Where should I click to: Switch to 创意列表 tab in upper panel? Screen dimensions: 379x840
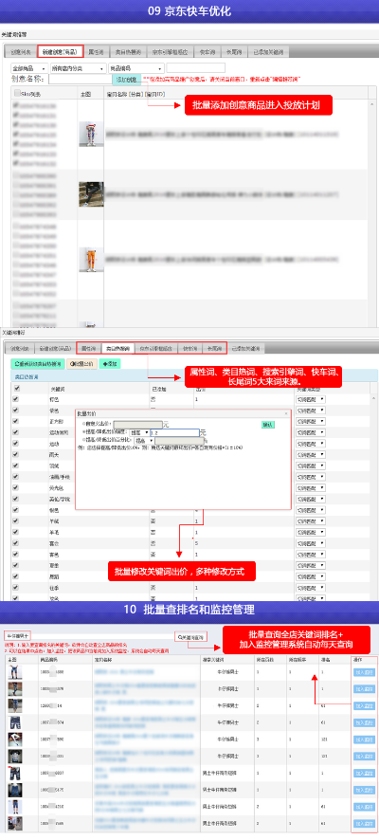(19, 52)
